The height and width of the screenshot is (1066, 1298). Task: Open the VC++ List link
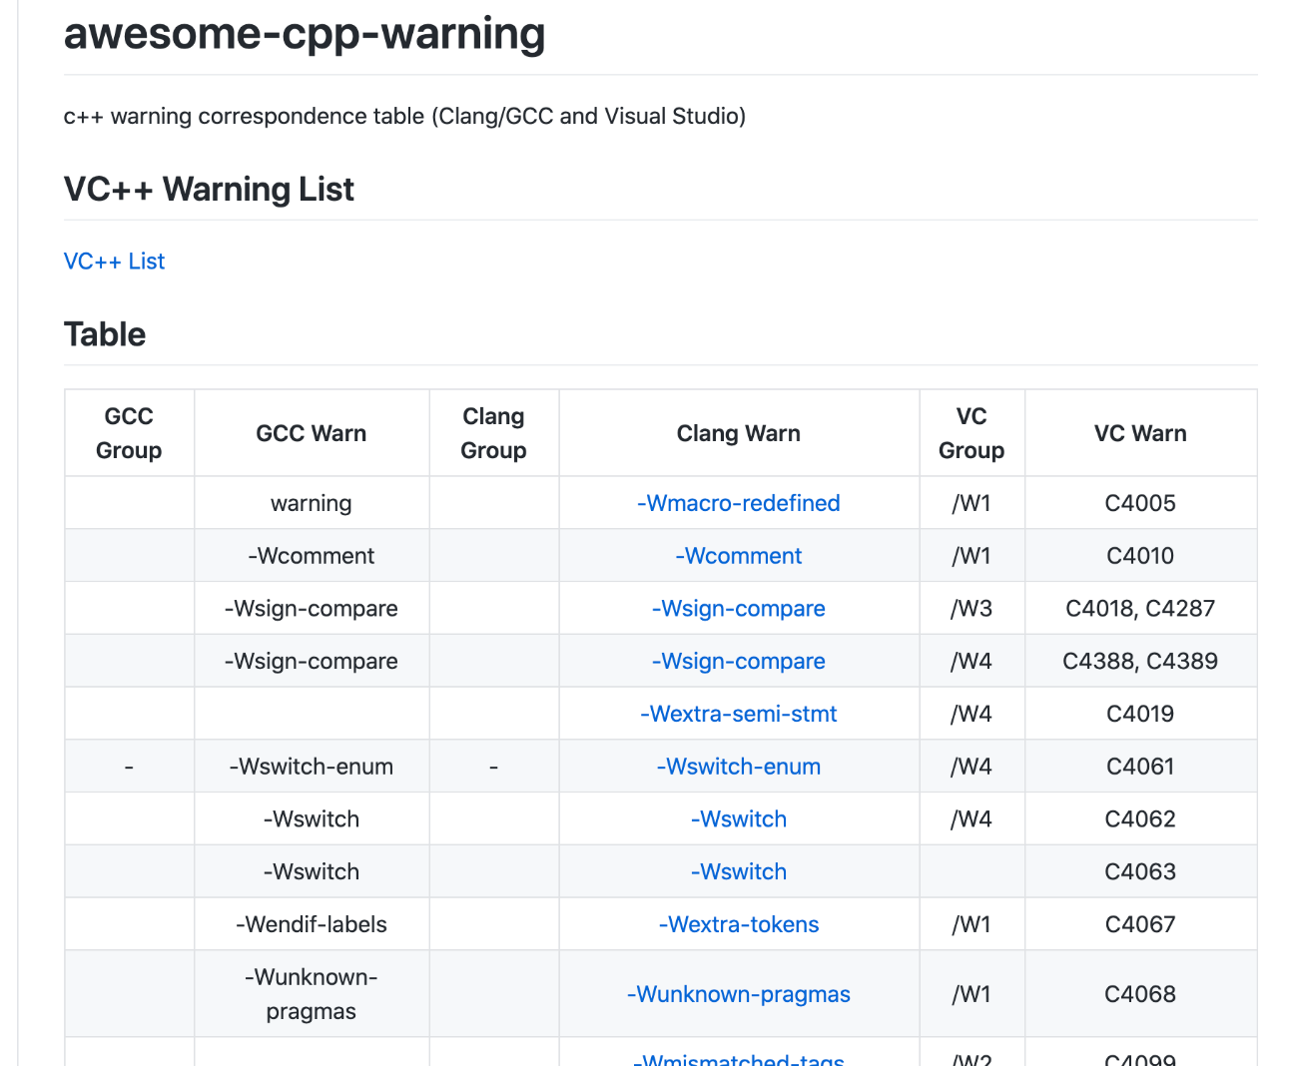pyautogui.click(x=114, y=262)
